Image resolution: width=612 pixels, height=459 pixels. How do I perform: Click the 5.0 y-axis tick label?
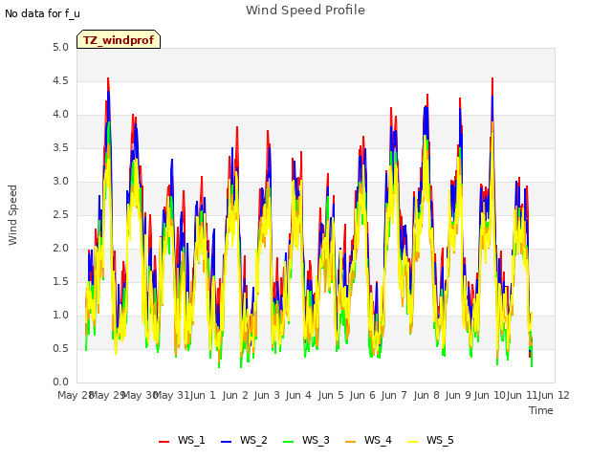tap(60, 48)
